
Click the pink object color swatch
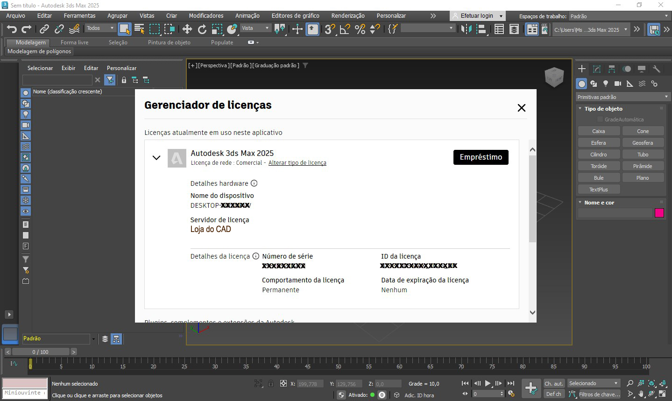click(659, 213)
